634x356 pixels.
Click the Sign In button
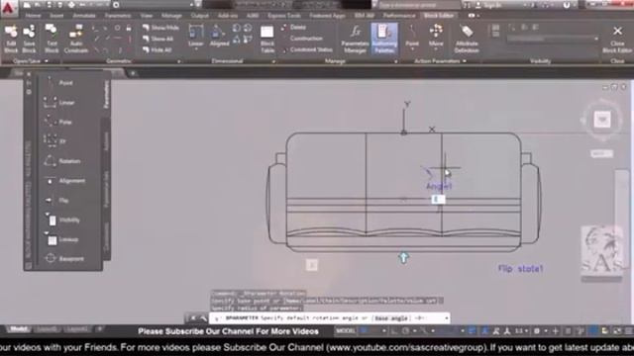pyautogui.click(x=489, y=5)
